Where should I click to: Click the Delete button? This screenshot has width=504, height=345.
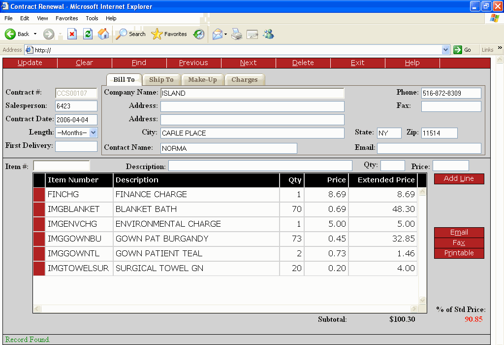(x=303, y=63)
